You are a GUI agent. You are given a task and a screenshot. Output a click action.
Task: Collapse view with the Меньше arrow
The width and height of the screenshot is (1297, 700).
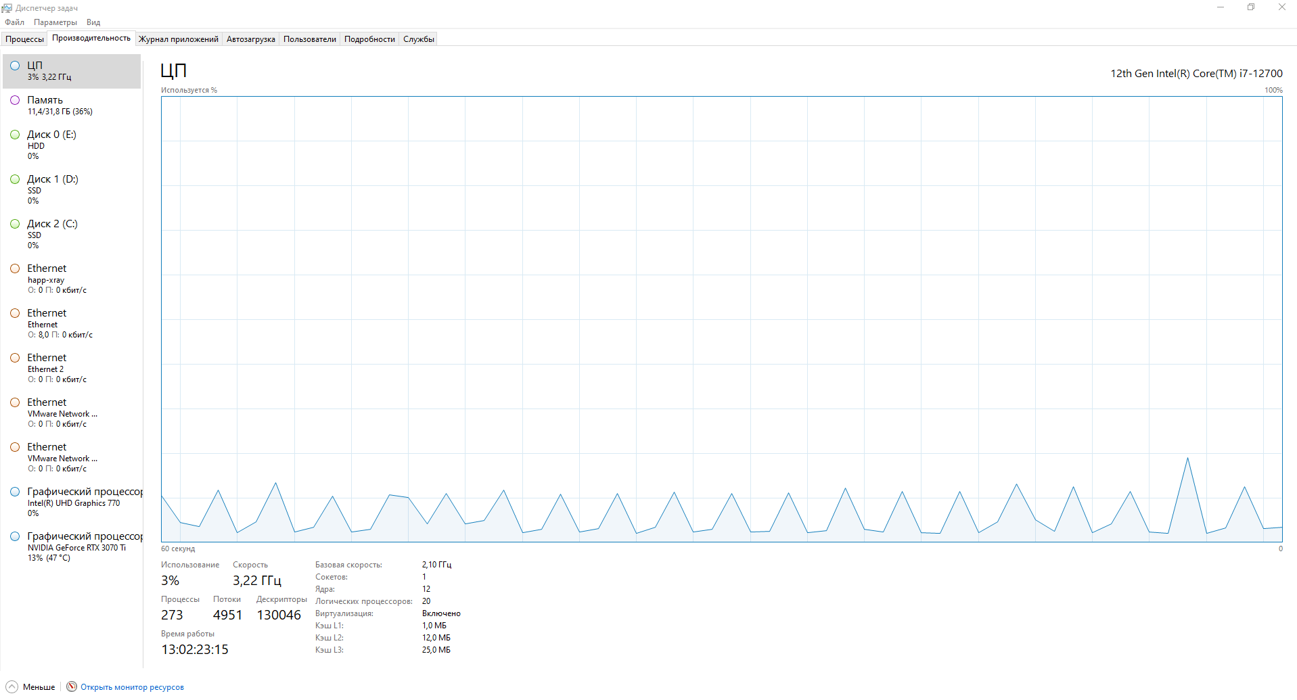pos(12,686)
